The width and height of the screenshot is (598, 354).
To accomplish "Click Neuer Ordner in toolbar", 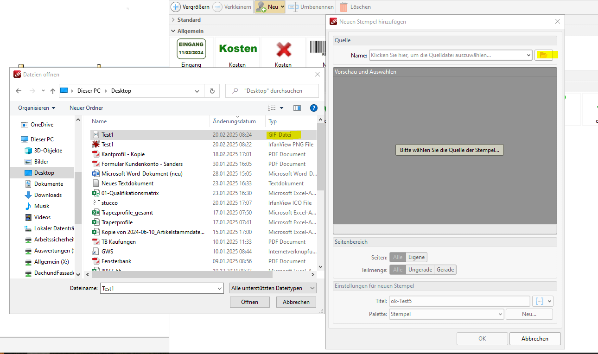I will click(86, 108).
